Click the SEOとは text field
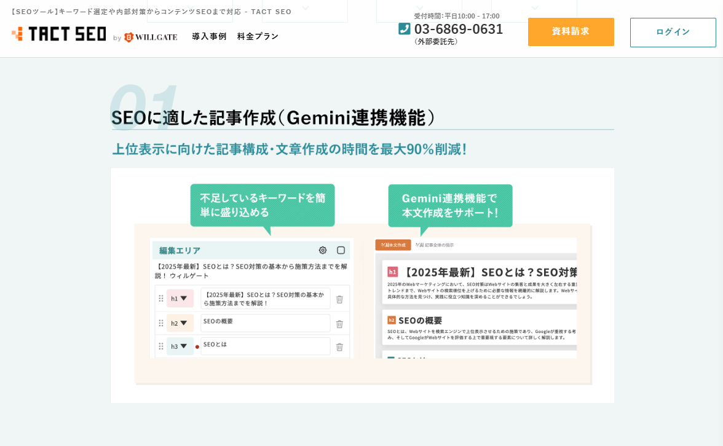Screen dimensions: 723x446 (x=265, y=346)
